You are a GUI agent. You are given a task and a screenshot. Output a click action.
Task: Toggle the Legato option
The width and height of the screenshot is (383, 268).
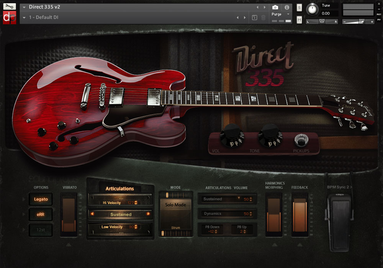click(41, 199)
